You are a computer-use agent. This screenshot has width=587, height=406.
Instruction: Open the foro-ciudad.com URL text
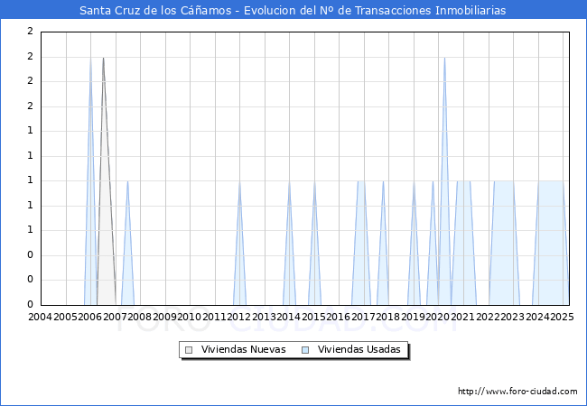click(517, 392)
